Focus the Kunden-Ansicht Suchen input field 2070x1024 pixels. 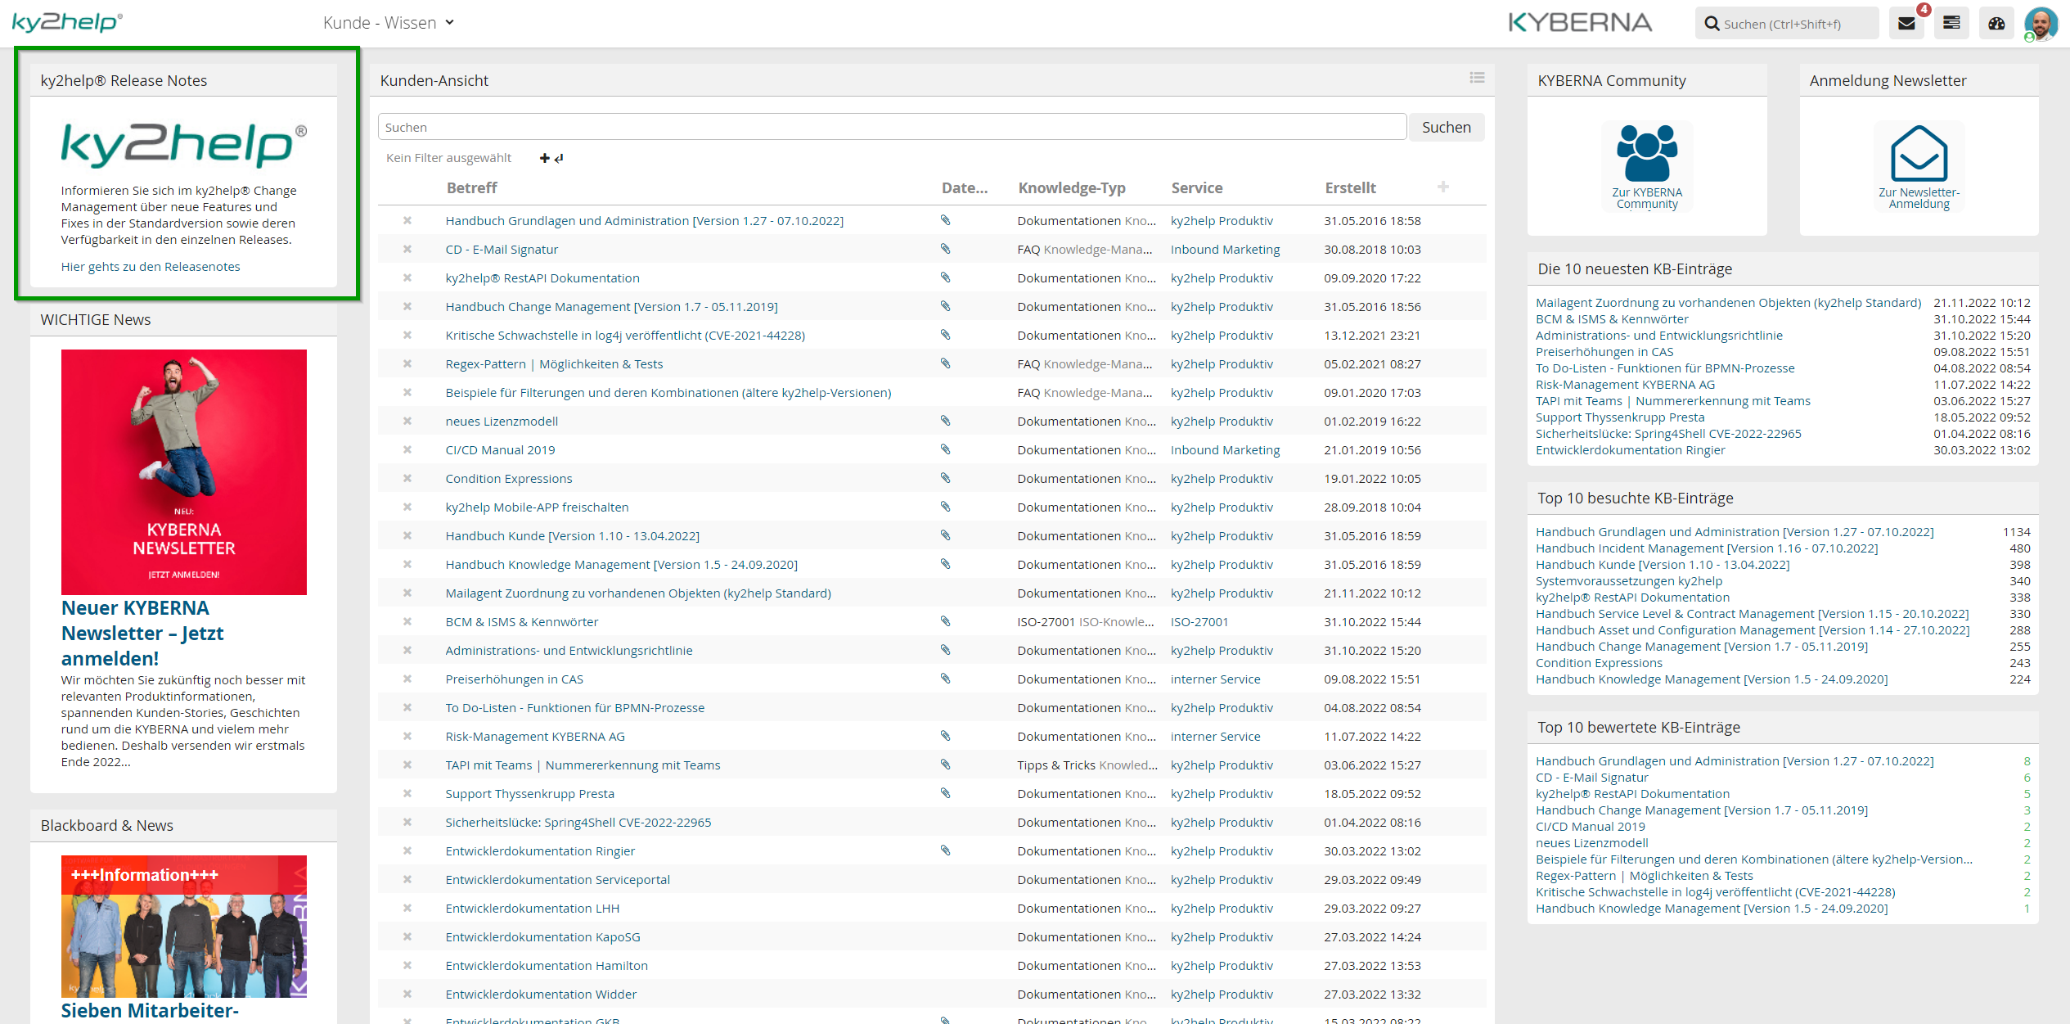[892, 127]
